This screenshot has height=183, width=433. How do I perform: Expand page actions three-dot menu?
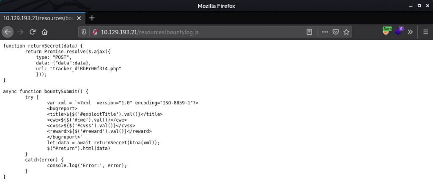(325, 32)
